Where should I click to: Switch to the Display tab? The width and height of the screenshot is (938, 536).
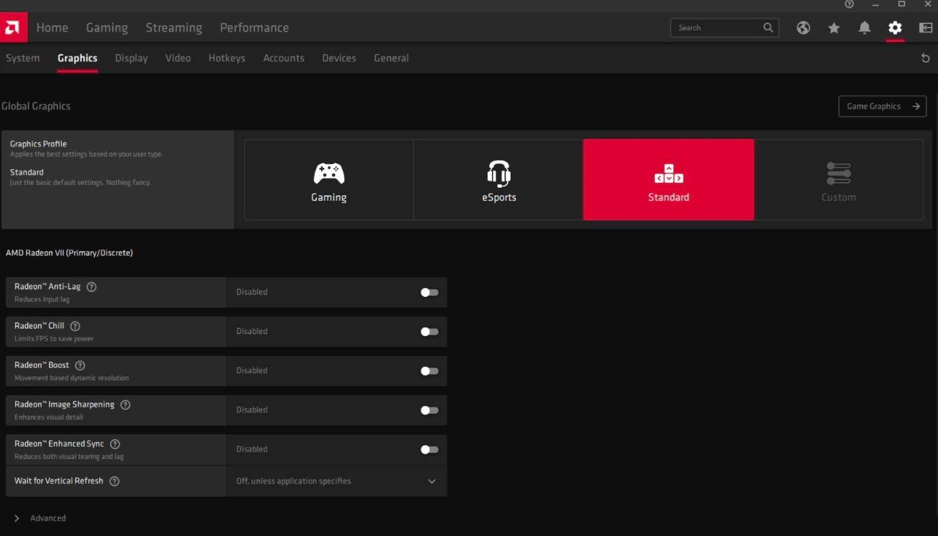click(x=131, y=58)
